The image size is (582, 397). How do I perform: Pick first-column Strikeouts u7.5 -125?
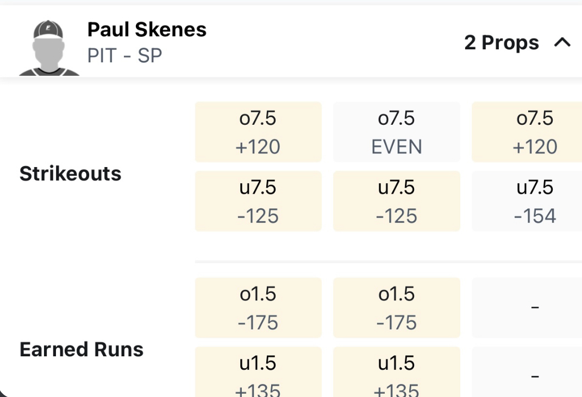[258, 201]
